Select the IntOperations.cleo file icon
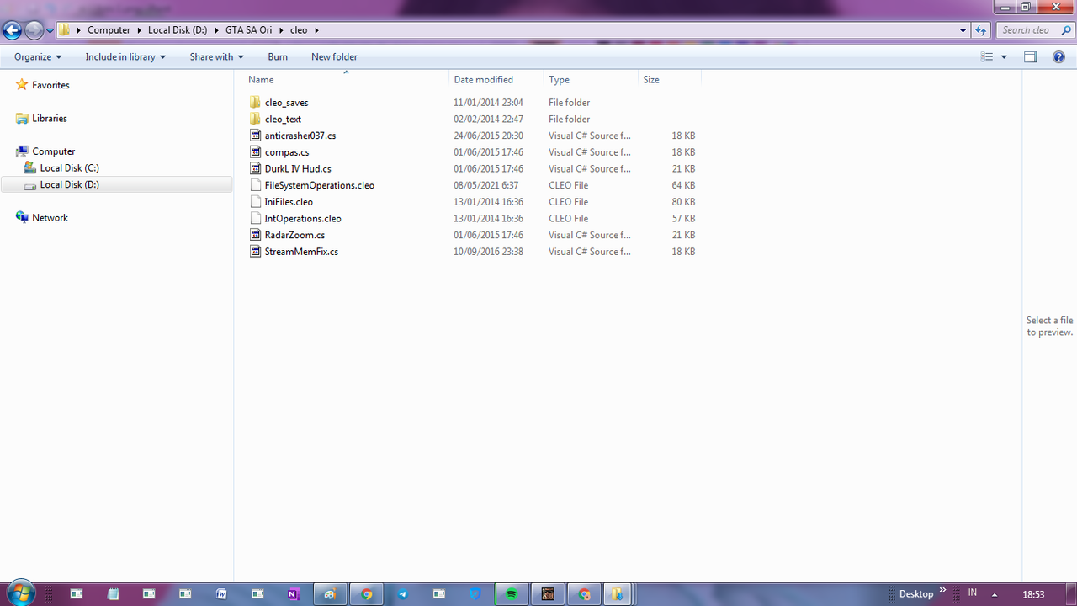Screen dimensions: 1077x606 click(x=256, y=218)
